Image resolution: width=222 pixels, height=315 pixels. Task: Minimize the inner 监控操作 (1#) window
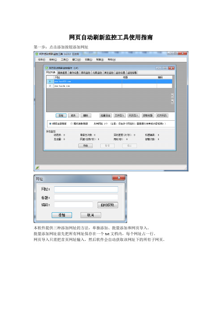(158, 68)
